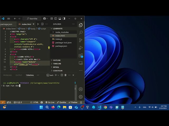
Task: Expand the OUTLINE section
Action: click(64, 60)
